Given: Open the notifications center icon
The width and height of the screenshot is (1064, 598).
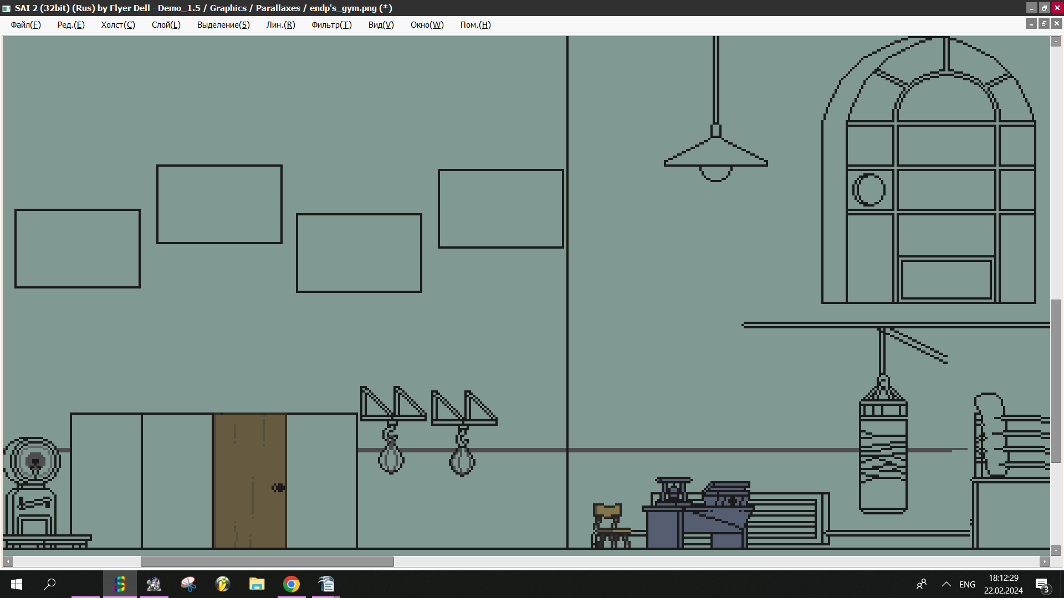Looking at the screenshot, I should (x=1042, y=584).
